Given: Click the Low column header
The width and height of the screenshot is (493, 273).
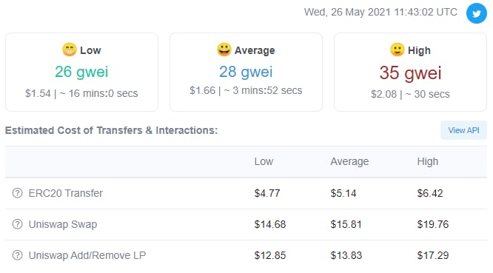Looking at the screenshot, I should coord(264,161).
